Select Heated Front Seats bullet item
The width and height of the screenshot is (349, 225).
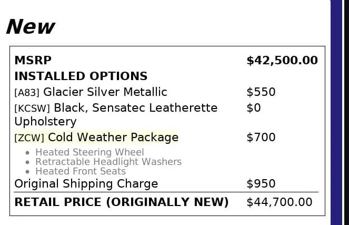(80, 171)
